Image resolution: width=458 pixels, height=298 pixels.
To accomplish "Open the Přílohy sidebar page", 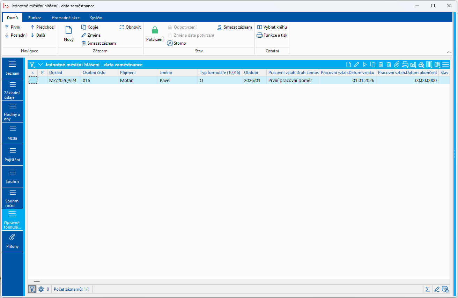I will click(x=12, y=241).
